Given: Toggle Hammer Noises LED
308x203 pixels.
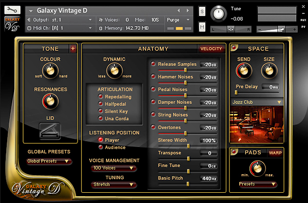Looking at the screenshot, I should pyautogui.click(x=153, y=77).
